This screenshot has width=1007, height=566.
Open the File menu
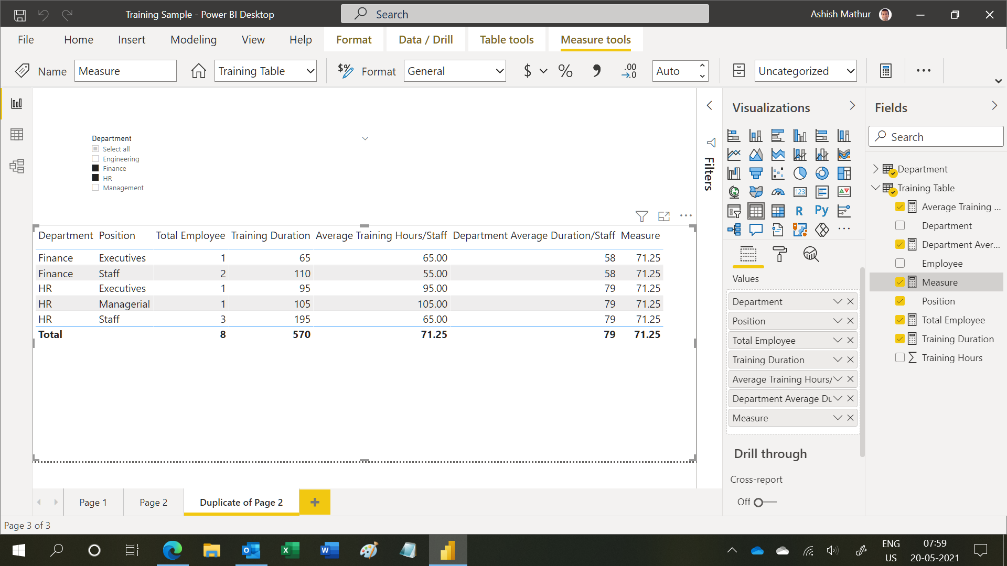click(26, 40)
